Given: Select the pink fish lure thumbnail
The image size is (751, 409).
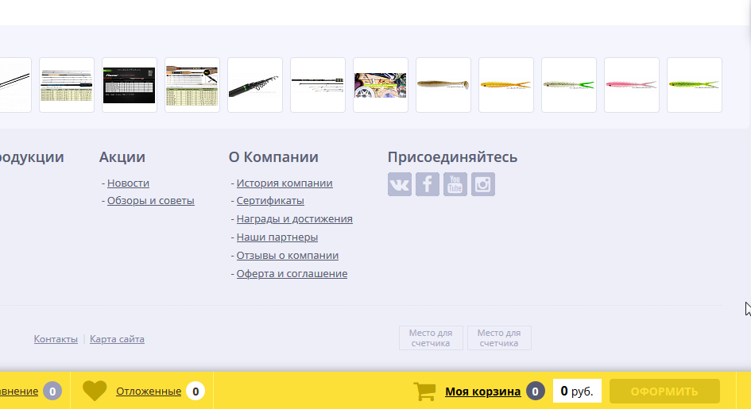Looking at the screenshot, I should (632, 85).
